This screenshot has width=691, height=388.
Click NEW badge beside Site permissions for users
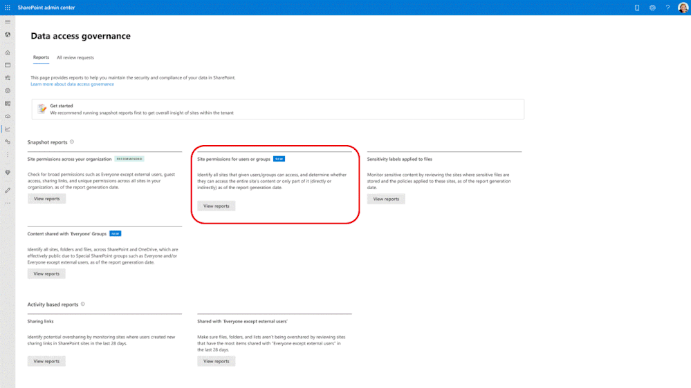(279, 159)
